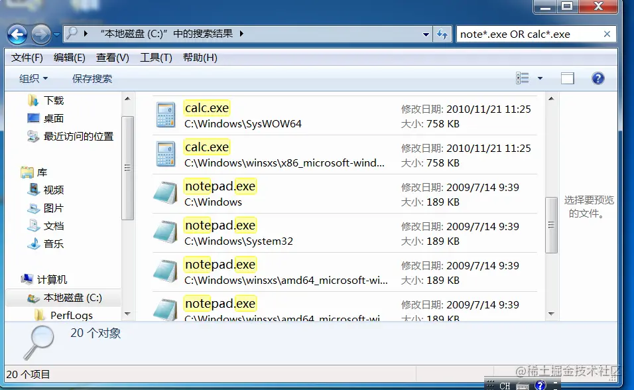Screen dimensions: 634x390
Task: Navigate back with the back arrow
Action: [17, 34]
